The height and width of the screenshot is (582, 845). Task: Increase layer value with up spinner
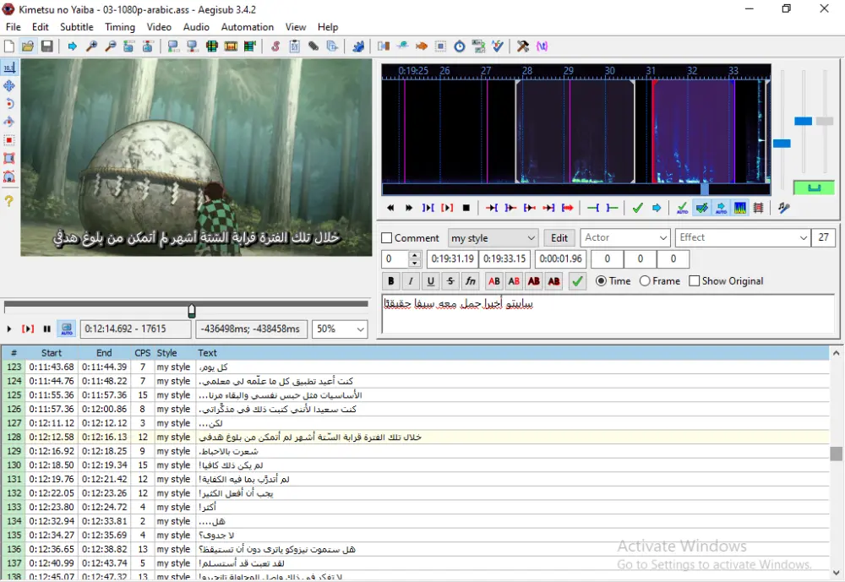(x=414, y=255)
